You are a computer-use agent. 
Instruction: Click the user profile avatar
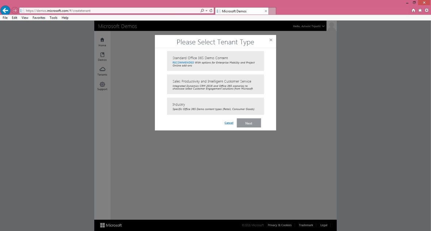332,26
